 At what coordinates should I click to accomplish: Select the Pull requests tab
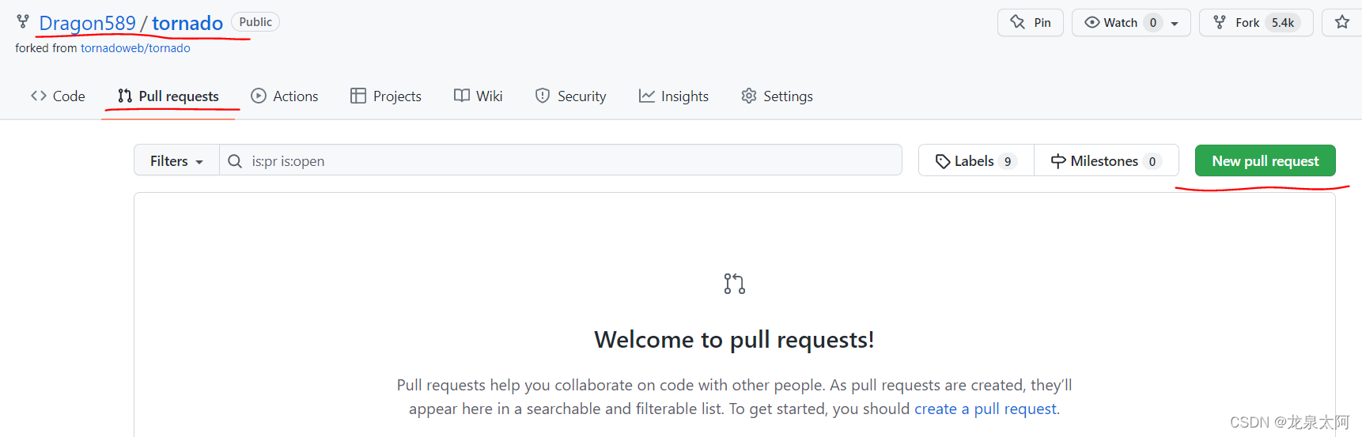[x=168, y=96]
